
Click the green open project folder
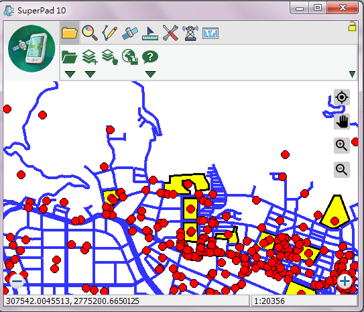pos(70,57)
